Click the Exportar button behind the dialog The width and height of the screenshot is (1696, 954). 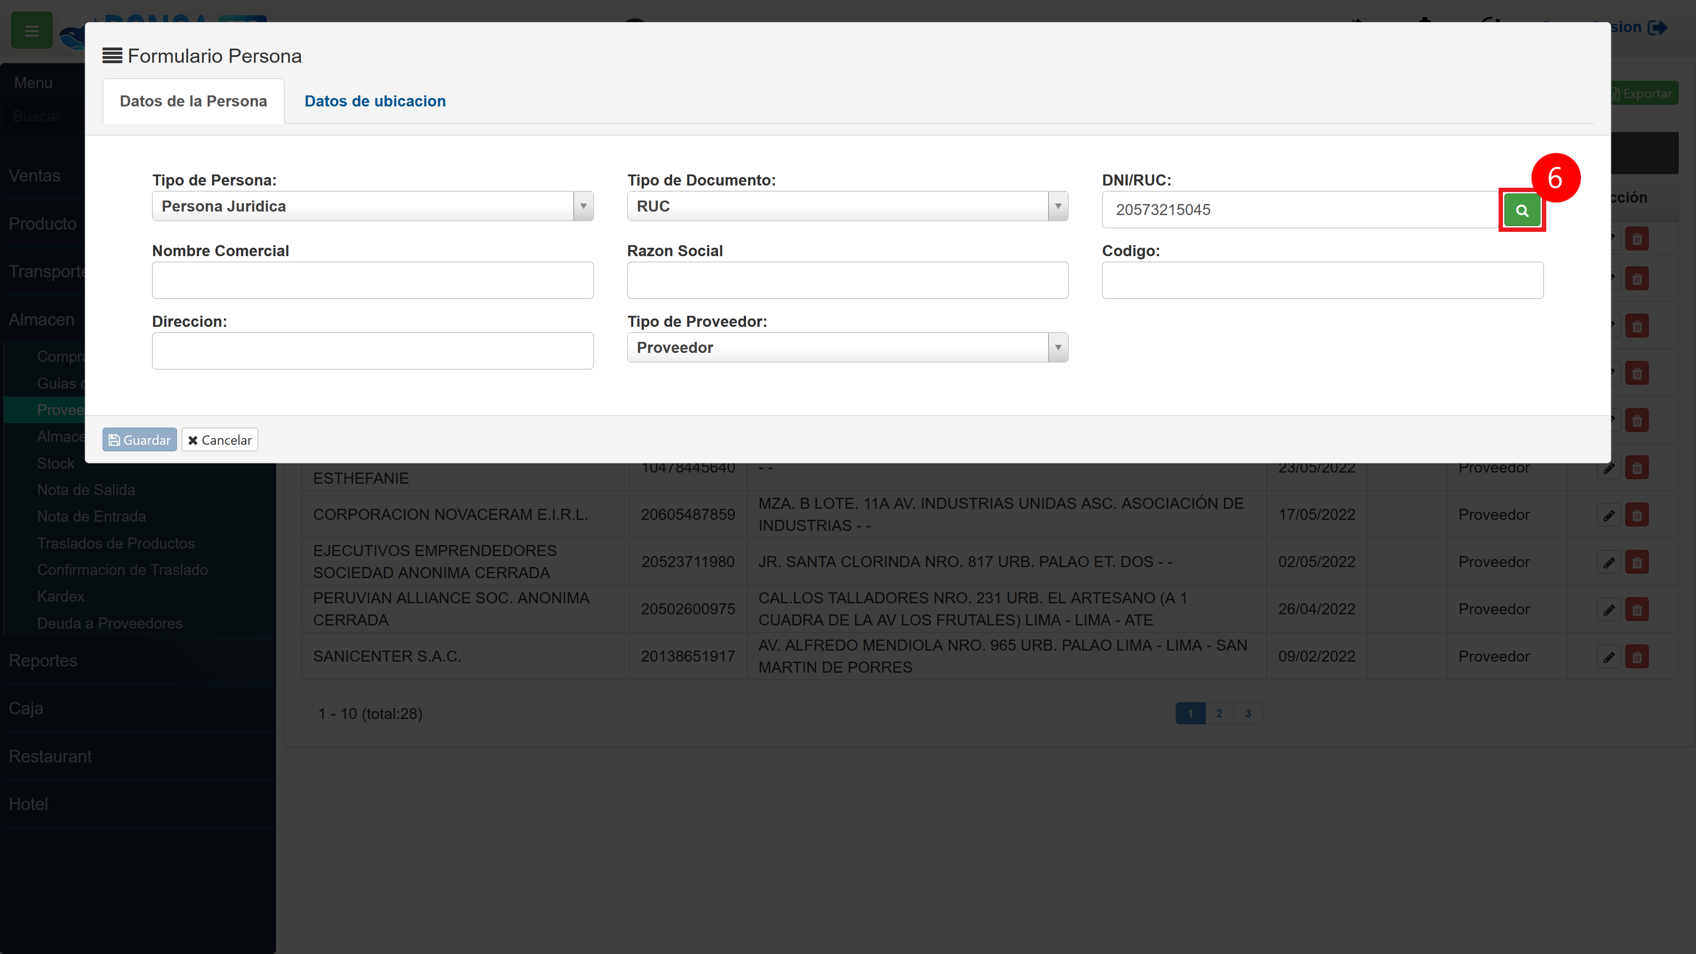click(x=1644, y=94)
